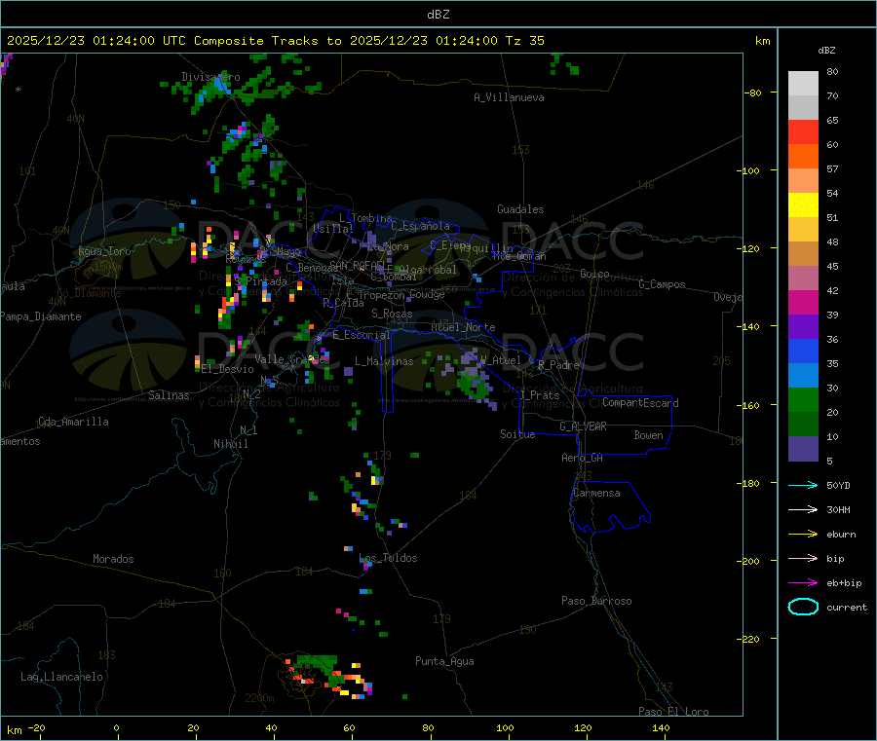
Task: Click the Soitue location label
Action: click(x=517, y=434)
